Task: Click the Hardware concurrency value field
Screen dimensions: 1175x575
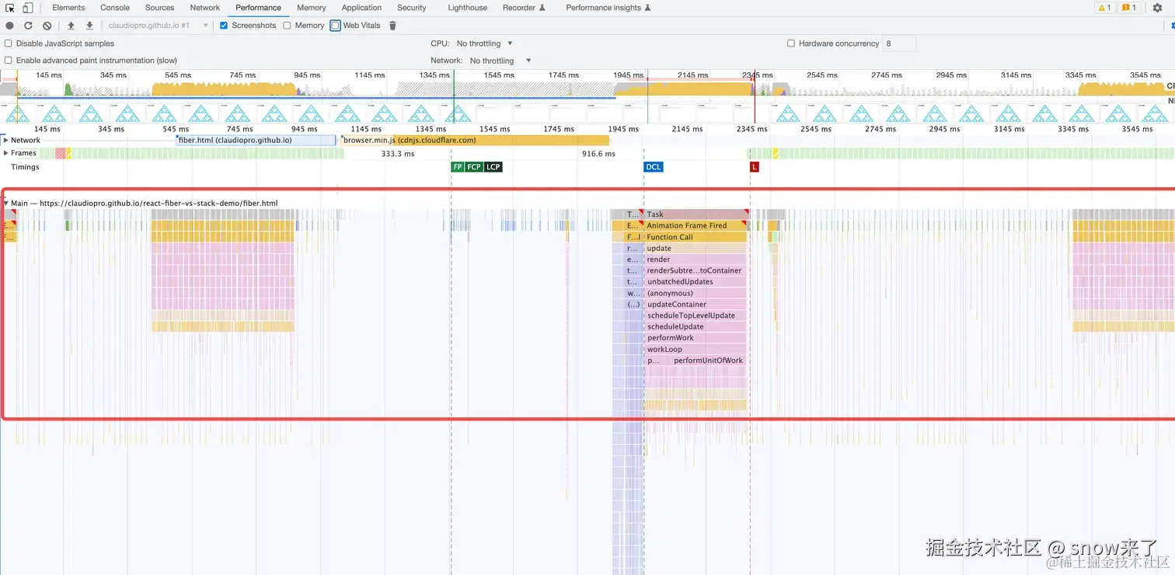Action: click(899, 44)
